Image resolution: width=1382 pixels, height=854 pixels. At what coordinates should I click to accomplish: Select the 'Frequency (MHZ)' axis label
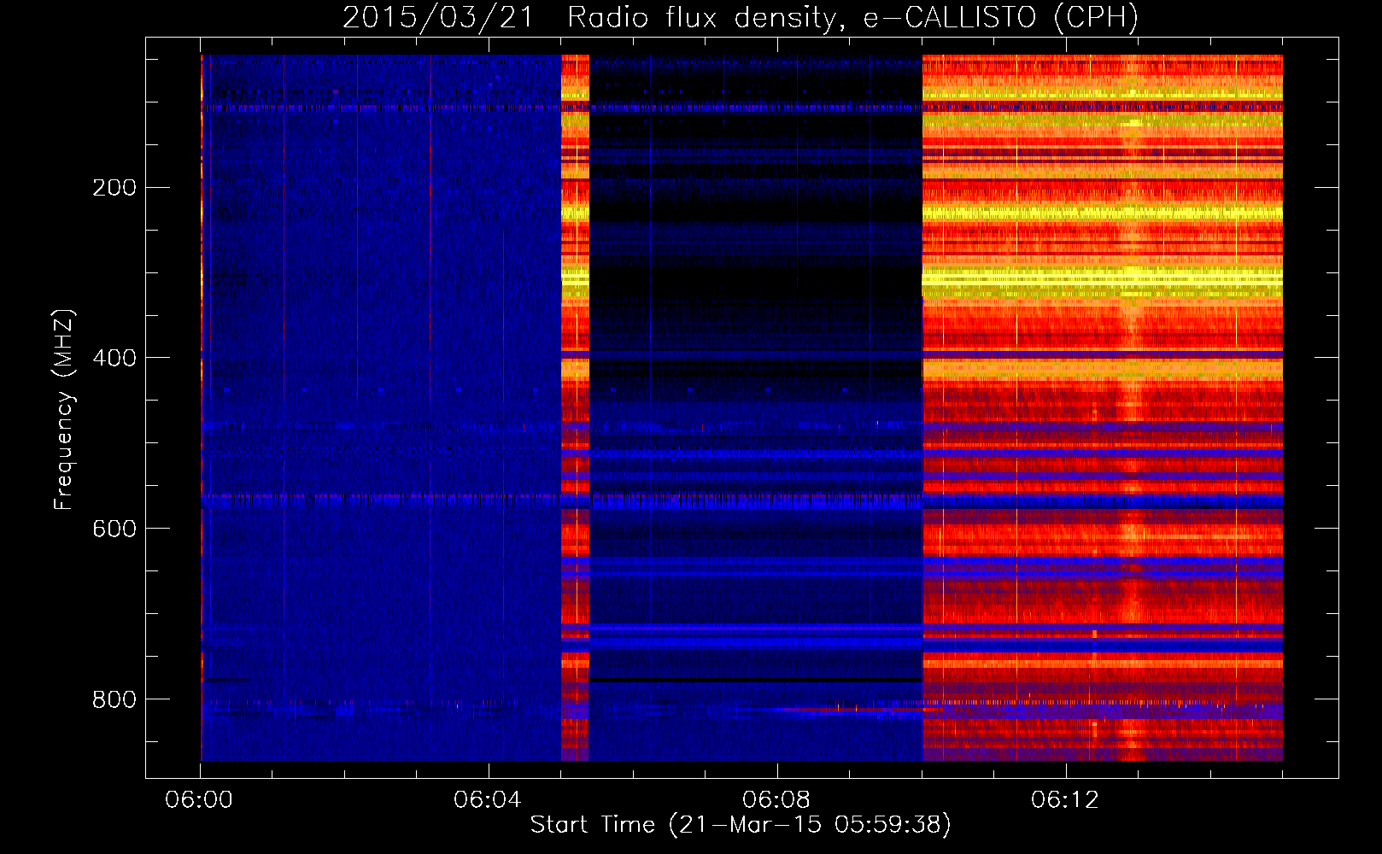(63, 410)
